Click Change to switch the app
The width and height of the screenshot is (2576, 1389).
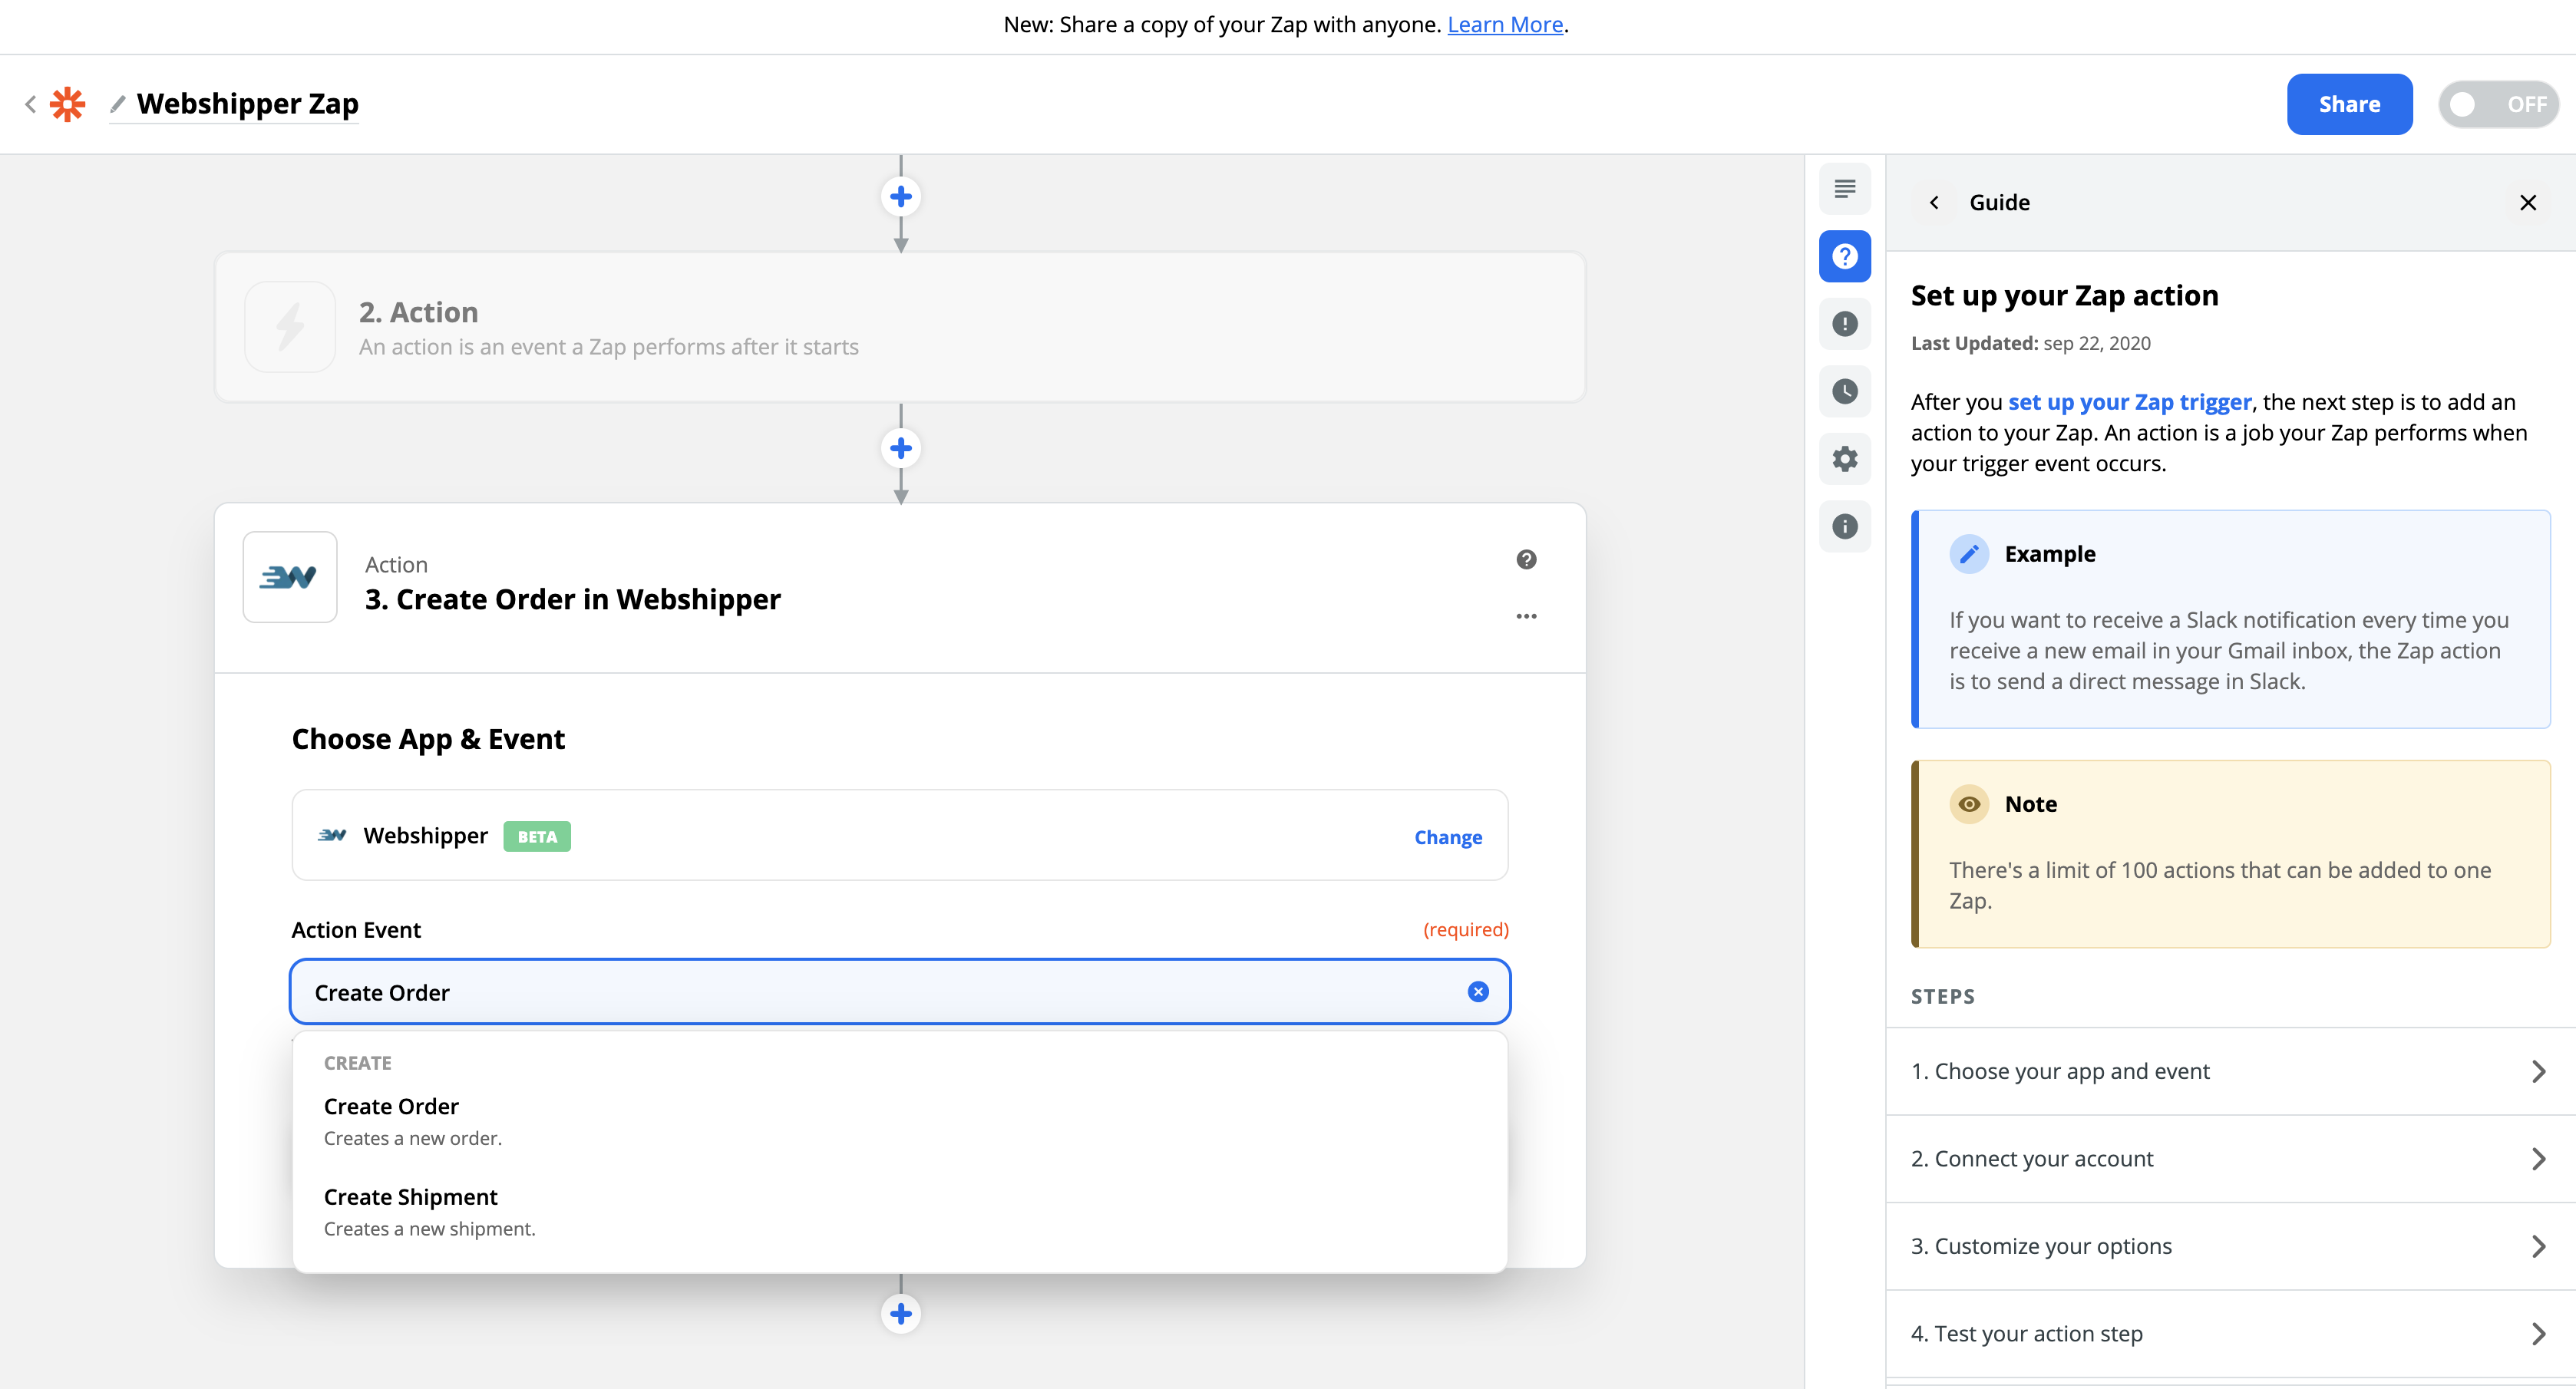click(1448, 837)
